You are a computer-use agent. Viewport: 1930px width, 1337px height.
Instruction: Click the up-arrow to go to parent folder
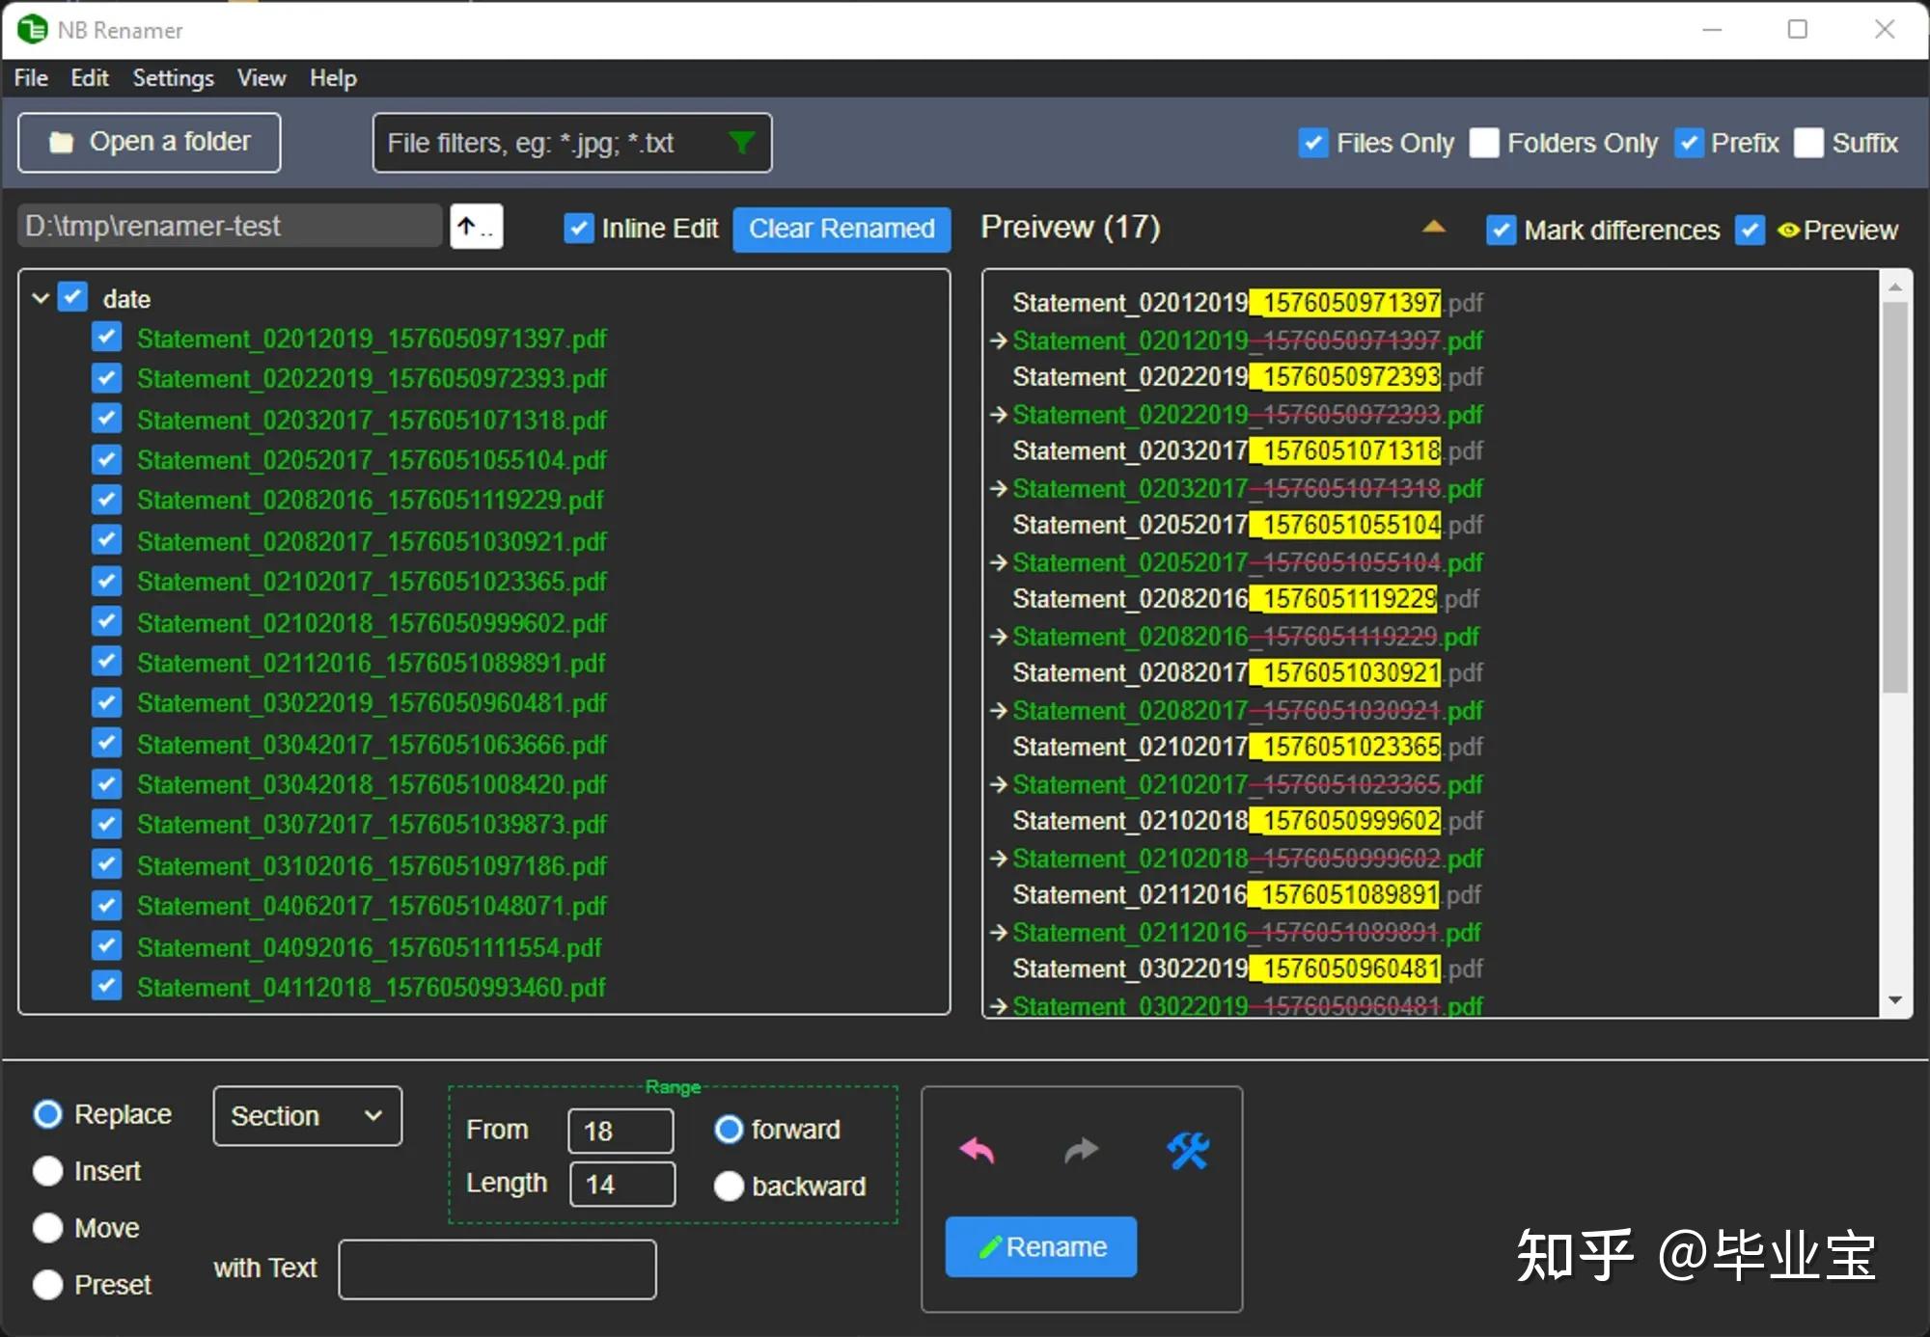475,226
